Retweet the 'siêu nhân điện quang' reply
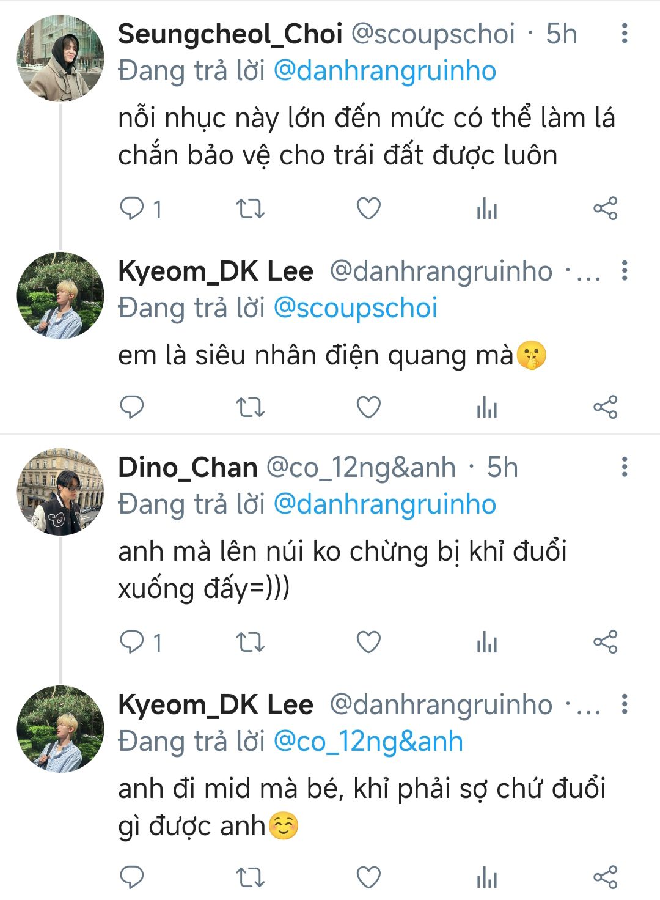This screenshot has width=660, height=900. click(x=250, y=407)
